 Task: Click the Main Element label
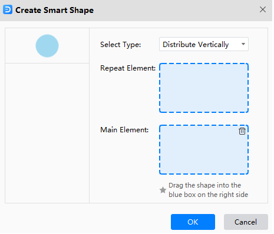click(x=125, y=131)
